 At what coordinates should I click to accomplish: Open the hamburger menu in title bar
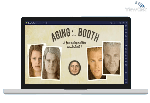coord(114,23)
